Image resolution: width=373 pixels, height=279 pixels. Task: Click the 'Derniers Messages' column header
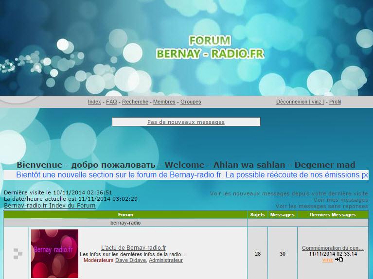333,215
